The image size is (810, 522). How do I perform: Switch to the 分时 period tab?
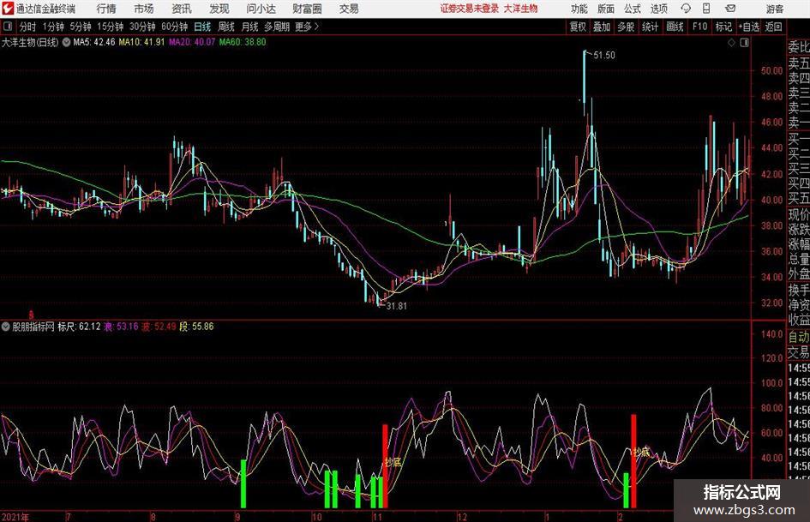tap(28, 27)
